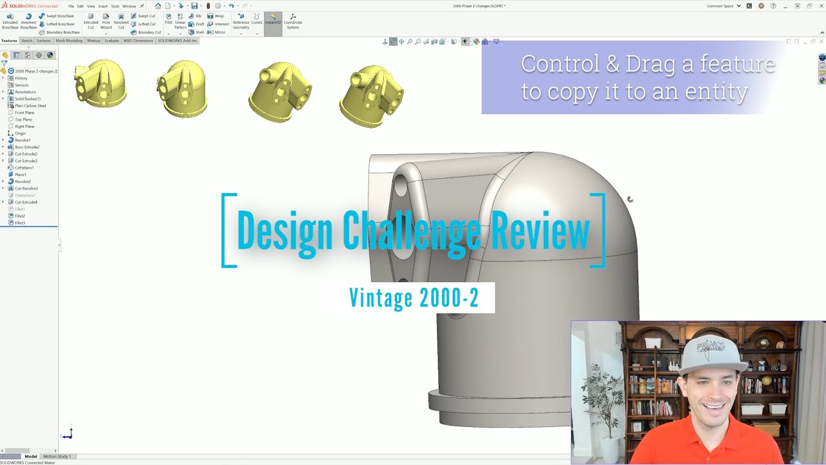This screenshot has width=826, height=465.
Task: Select Plain Carbon Steel material
Action: (26, 106)
